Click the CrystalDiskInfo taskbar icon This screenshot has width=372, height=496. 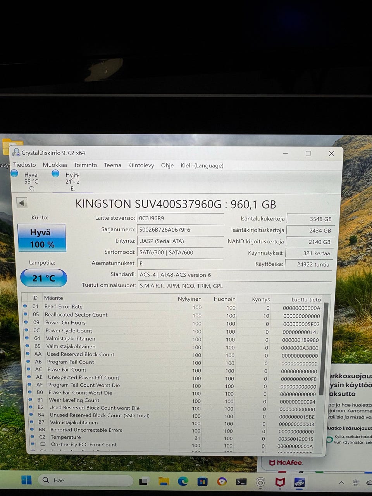click(x=300, y=482)
